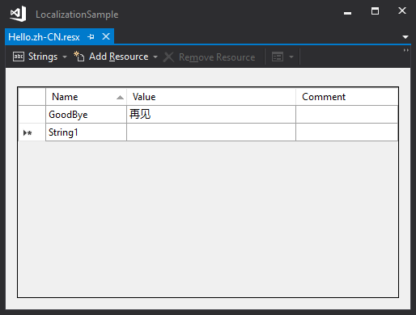
Task: Click the Views layout icon
Action: click(278, 57)
